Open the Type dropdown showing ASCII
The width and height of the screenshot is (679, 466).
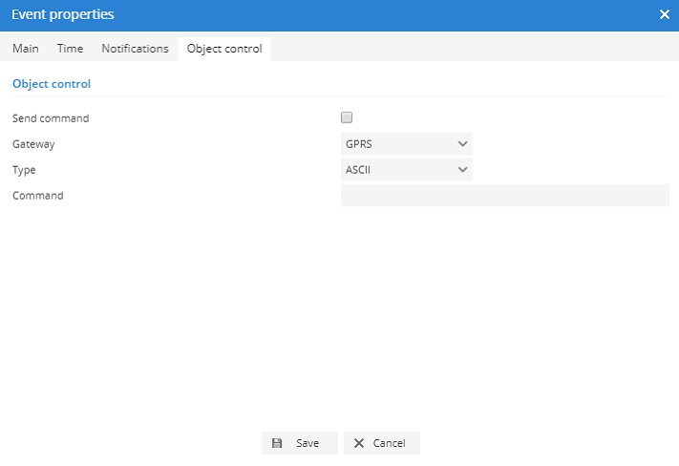406,170
